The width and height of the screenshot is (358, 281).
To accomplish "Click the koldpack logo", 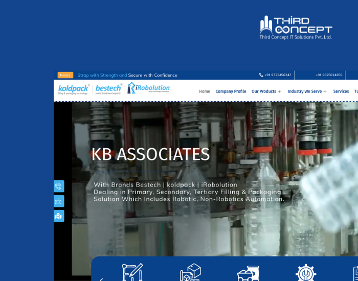I will coord(74,89).
